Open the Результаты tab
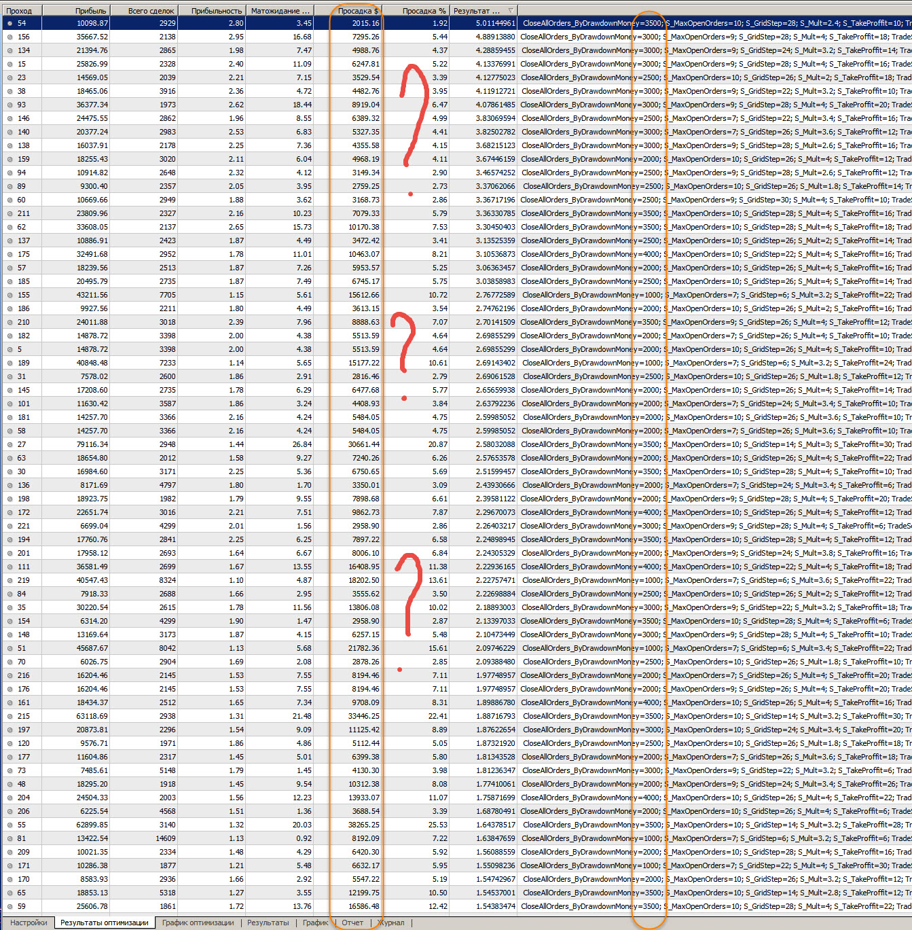912x930 pixels. click(268, 923)
